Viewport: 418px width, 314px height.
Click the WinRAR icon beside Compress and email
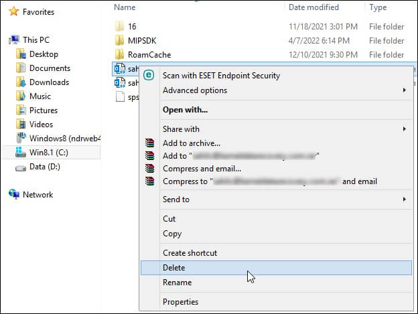(x=149, y=169)
